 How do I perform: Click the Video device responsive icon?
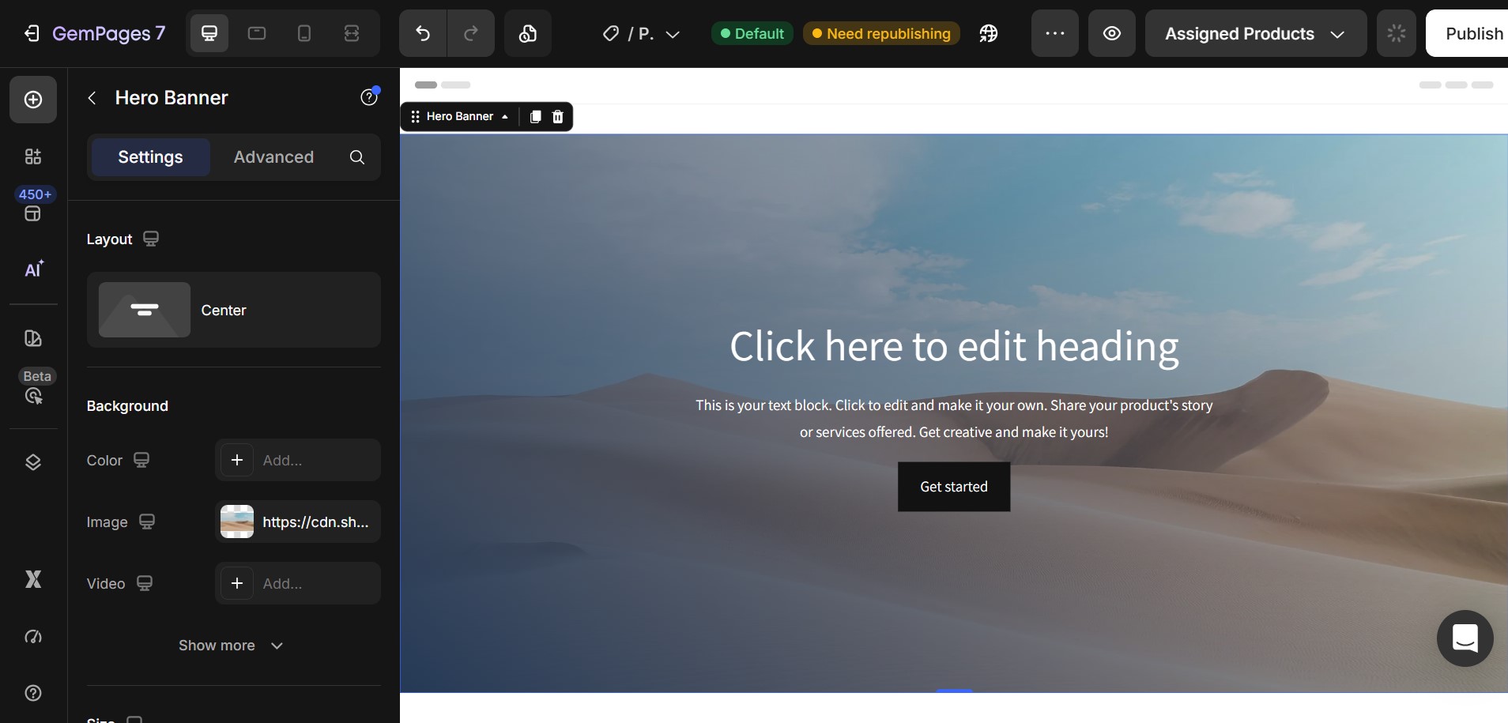pos(145,583)
